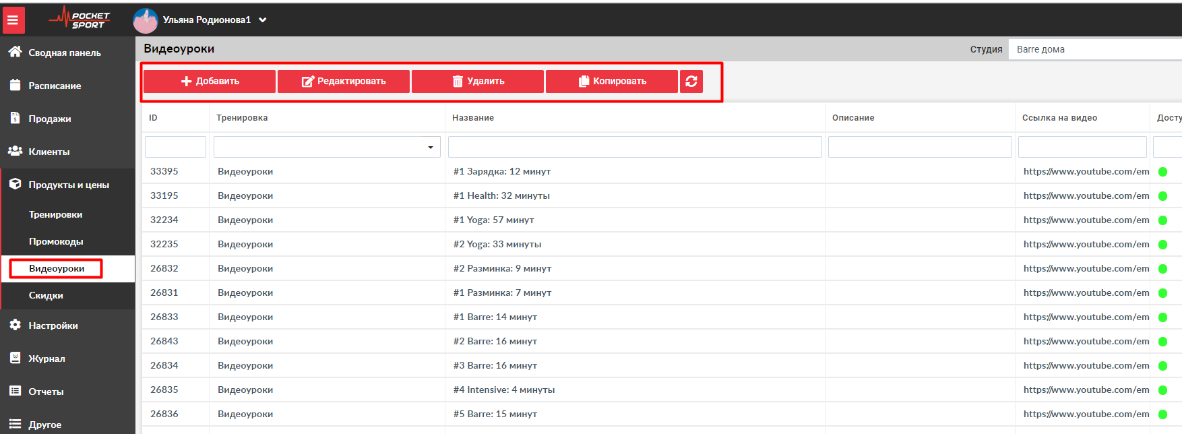
Task: Open YouTube link for row 26832
Action: [1086, 268]
